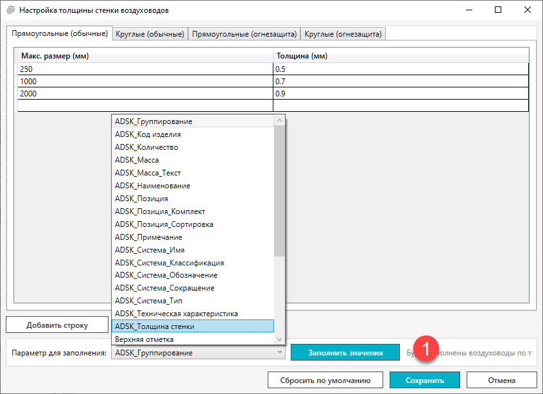This screenshot has height=394, width=543.
Task: Choose ADSK_Система_Тип option
Action: pyautogui.click(x=193, y=301)
